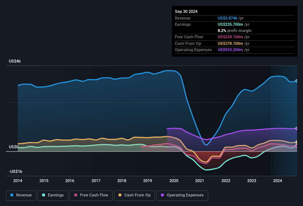Screen dimensions: 303x206
Task: Select the Sep 30 2024 tooltip date
Action: coord(186,11)
